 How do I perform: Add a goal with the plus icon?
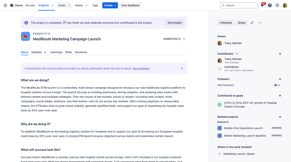pyautogui.click(x=280, y=96)
